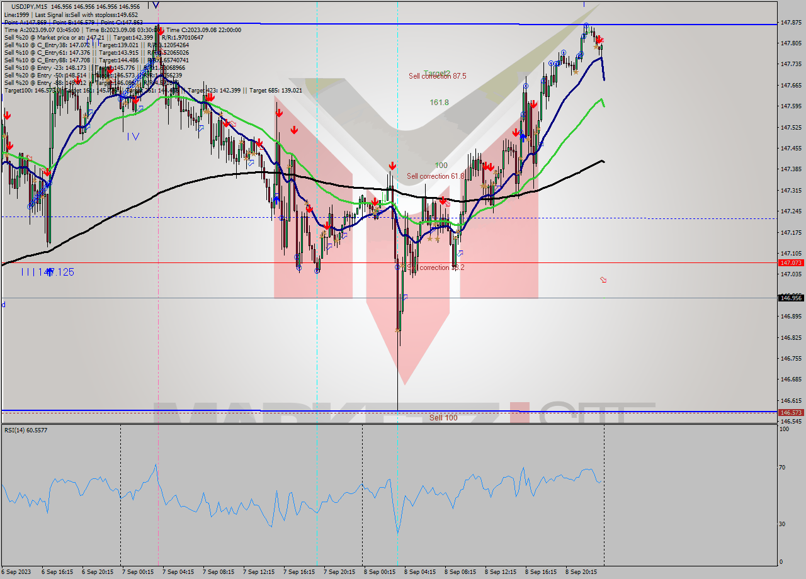Click the black 146.956 current price tag
This screenshot has width=806, height=579.
coord(791,298)
